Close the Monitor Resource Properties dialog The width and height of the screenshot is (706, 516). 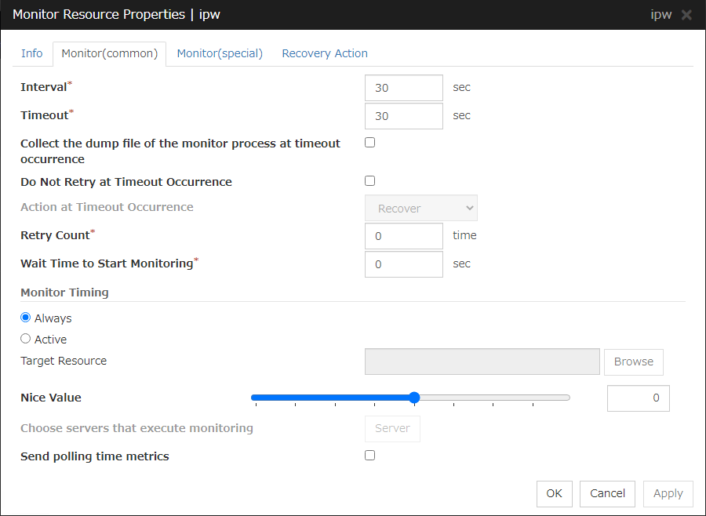point(686,15)
